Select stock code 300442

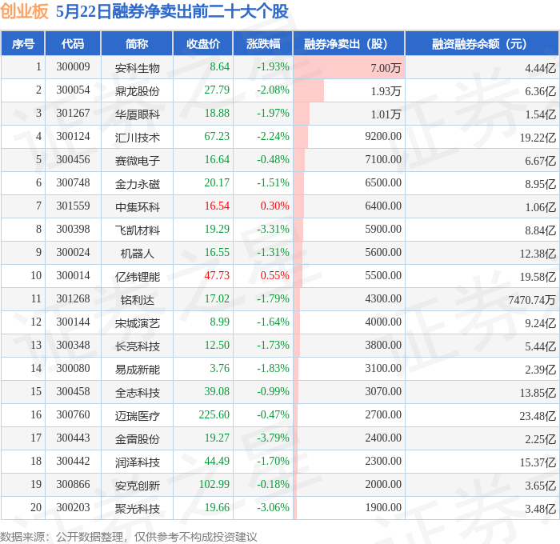pyautogui.click(x=73, y=462)
